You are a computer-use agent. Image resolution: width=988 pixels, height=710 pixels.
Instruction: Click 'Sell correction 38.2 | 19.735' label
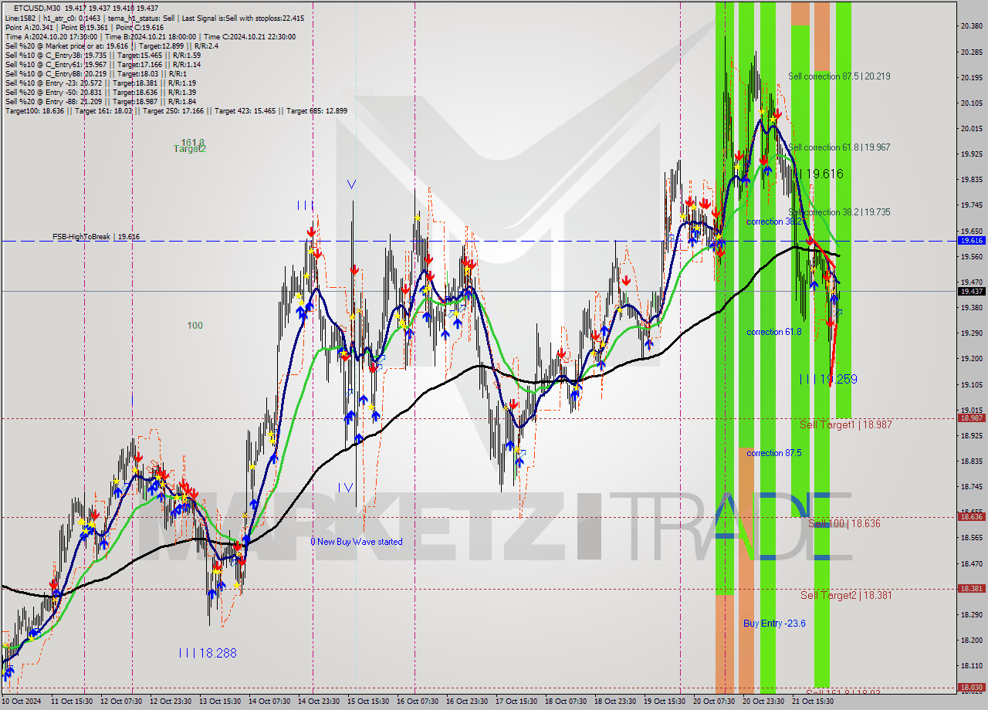point(839,212)
